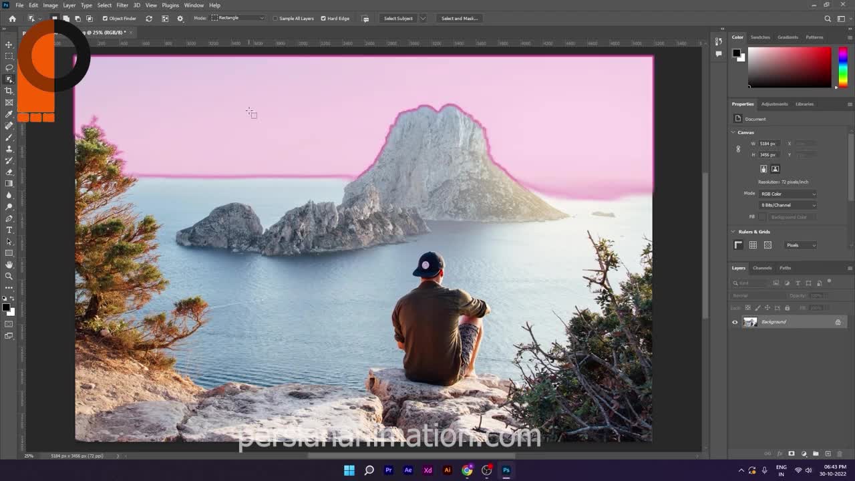Screen dimensions: 855x481
Task: Collapse the Canvas section
Action: click(x=733, y=132)
